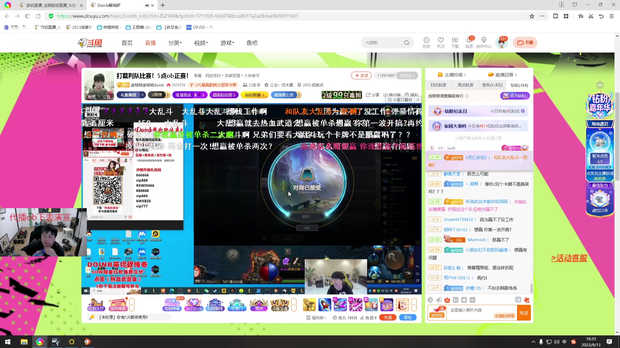This screenshot has width=620, height=348.
Task: Go to 首页 home menu
Action: 127,43
